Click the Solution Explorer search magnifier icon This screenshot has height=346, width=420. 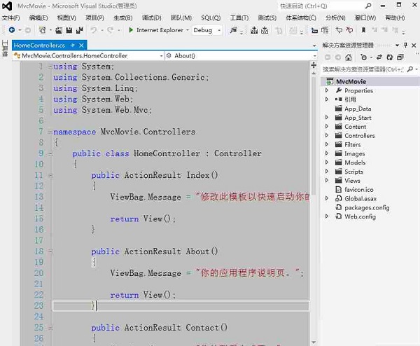[409, 69]
